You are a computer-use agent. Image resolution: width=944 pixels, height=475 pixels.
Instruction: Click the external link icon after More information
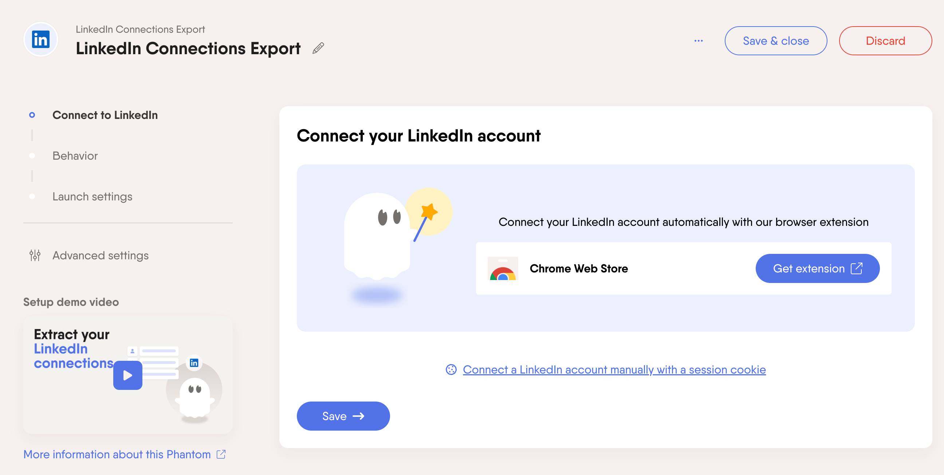tap(221, 454)
